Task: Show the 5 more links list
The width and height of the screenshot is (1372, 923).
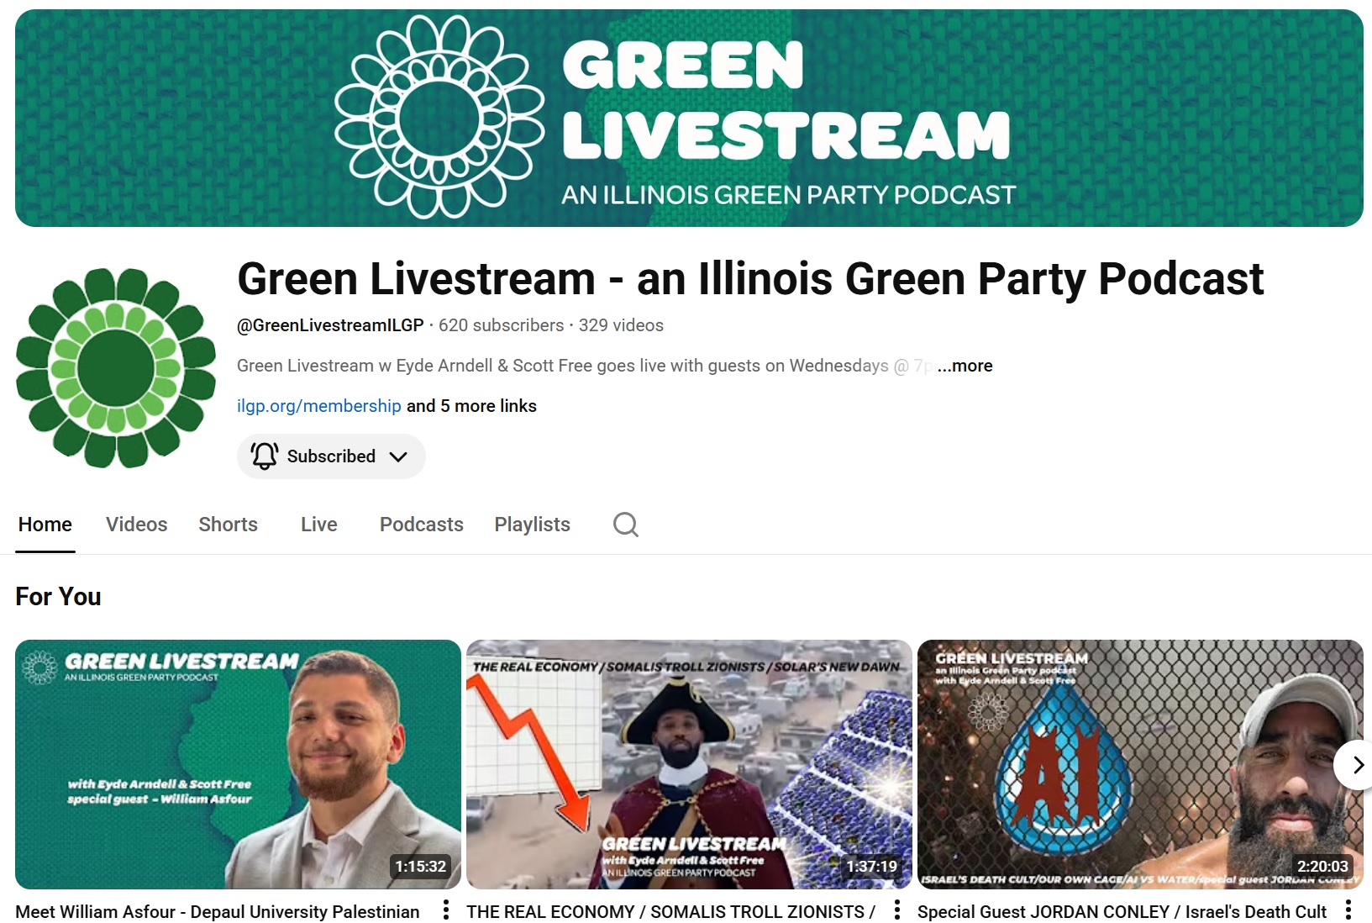Action: click(471, 406)
